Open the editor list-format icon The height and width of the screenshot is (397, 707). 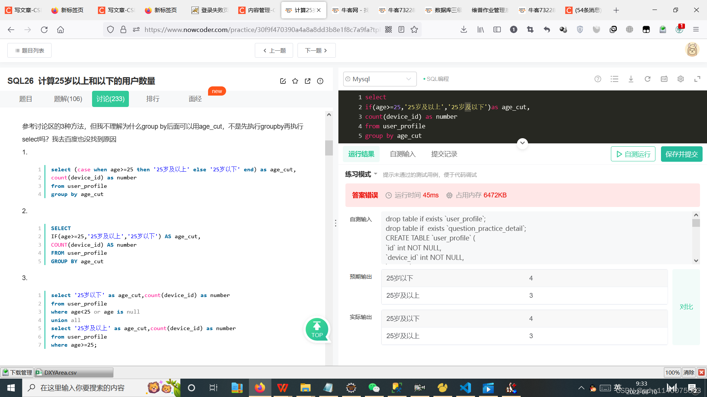pos(614,79)
